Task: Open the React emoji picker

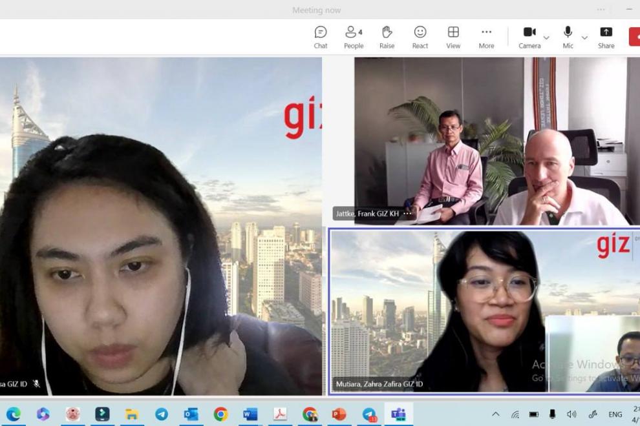Action: tap(420, 37)
